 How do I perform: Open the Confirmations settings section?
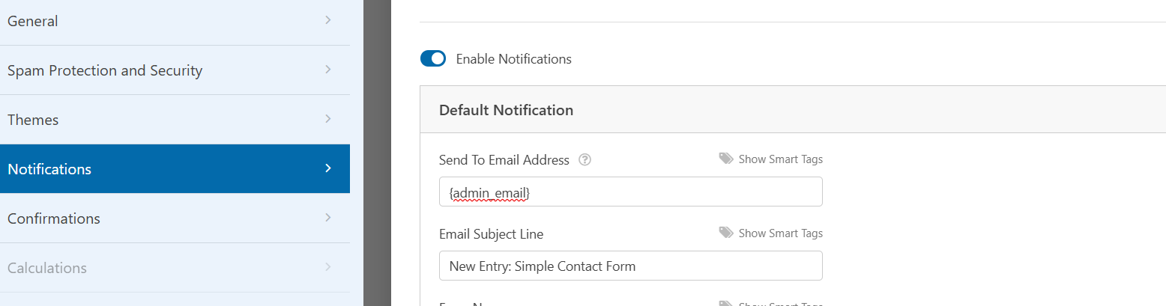175,218
